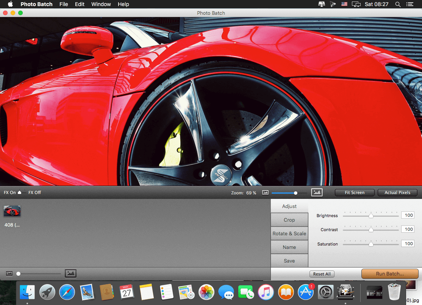
Task: Open Maps from the Dock
Action: click(186, 292)
